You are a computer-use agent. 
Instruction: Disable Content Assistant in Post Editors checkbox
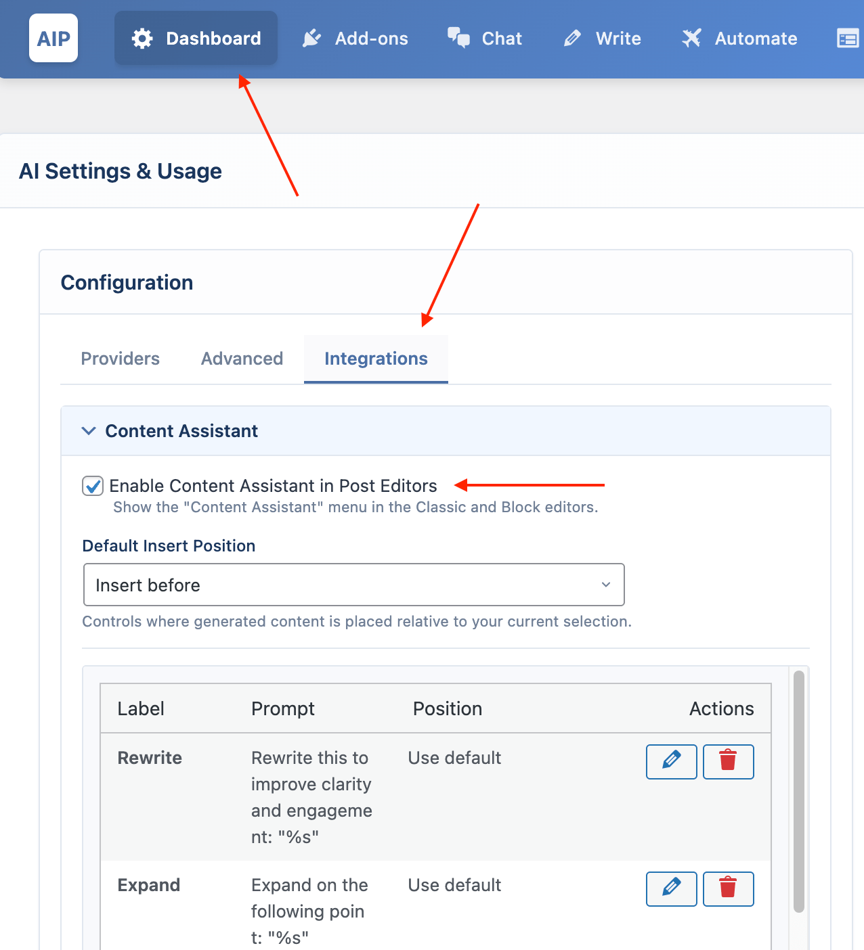click(x=93, y=486)
